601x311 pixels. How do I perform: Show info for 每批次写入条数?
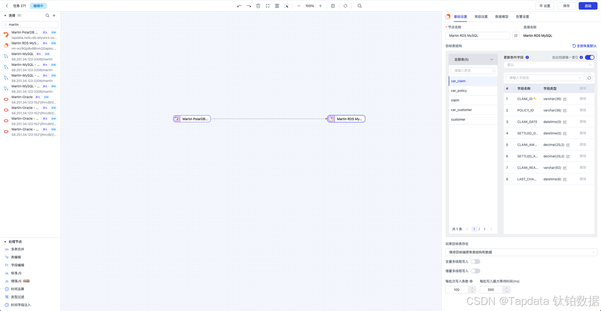[x=471, y=281]
